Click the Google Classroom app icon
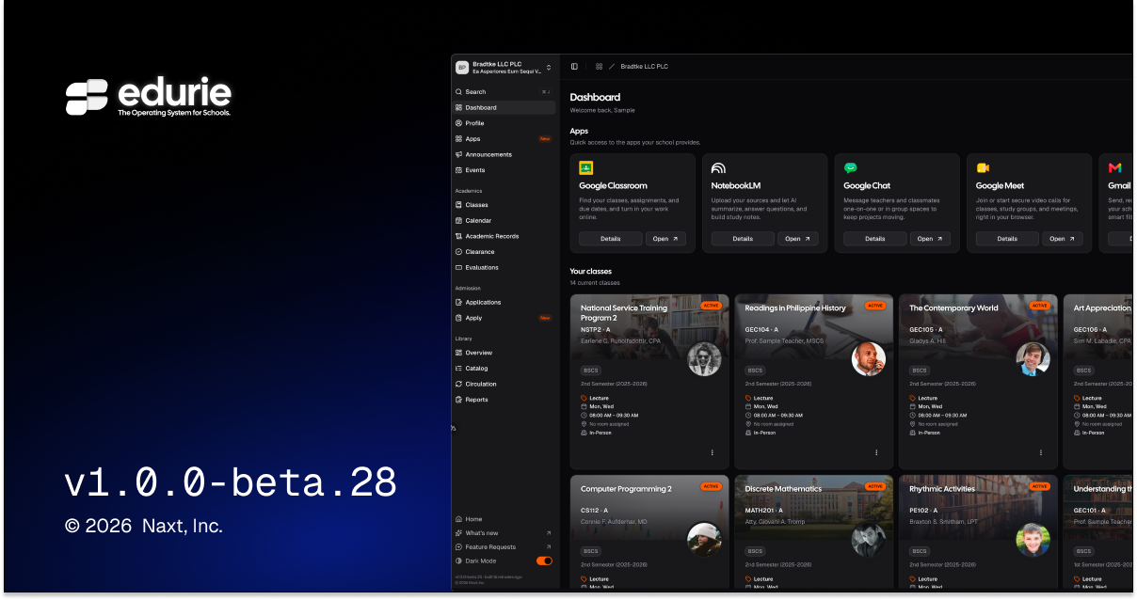The image size is (1137, 600). click(585, 168)
